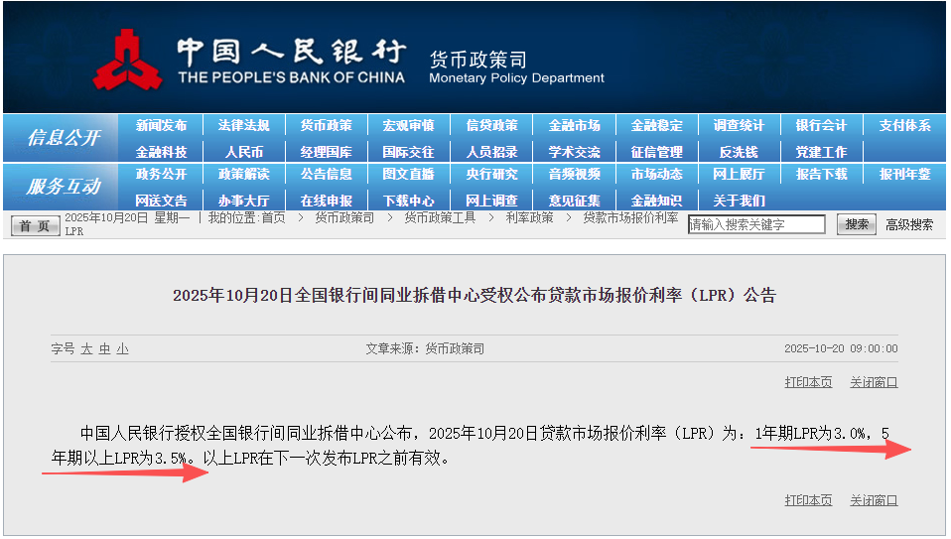Click 关于我们 in the navigation

click(x=739, y=201)
